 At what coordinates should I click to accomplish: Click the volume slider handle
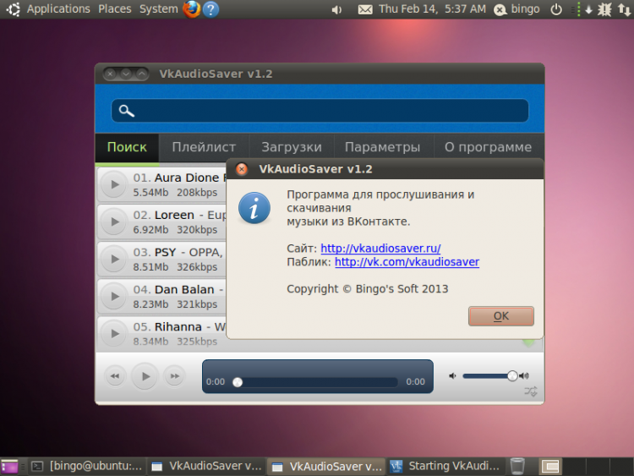click(512, 376)
